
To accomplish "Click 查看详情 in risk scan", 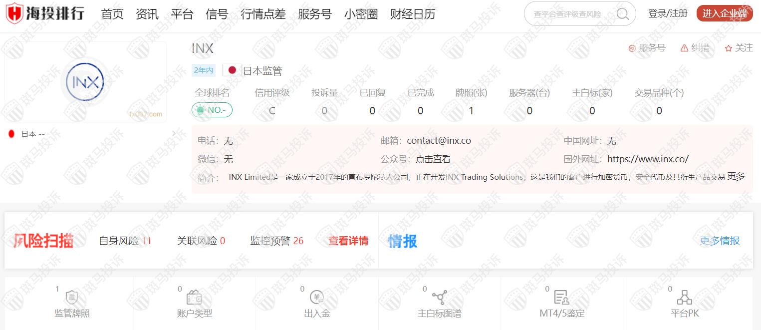I will point(348,241).
